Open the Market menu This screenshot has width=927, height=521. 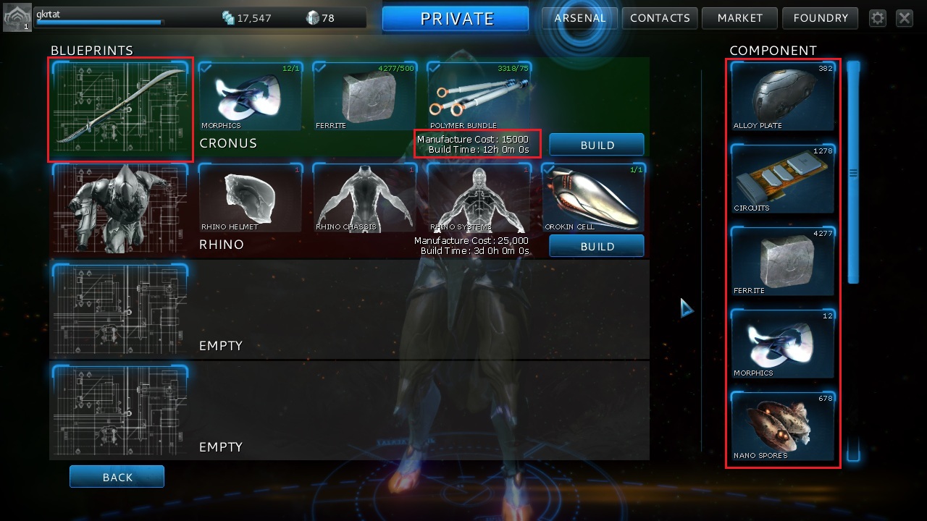(x=739, y=18)
